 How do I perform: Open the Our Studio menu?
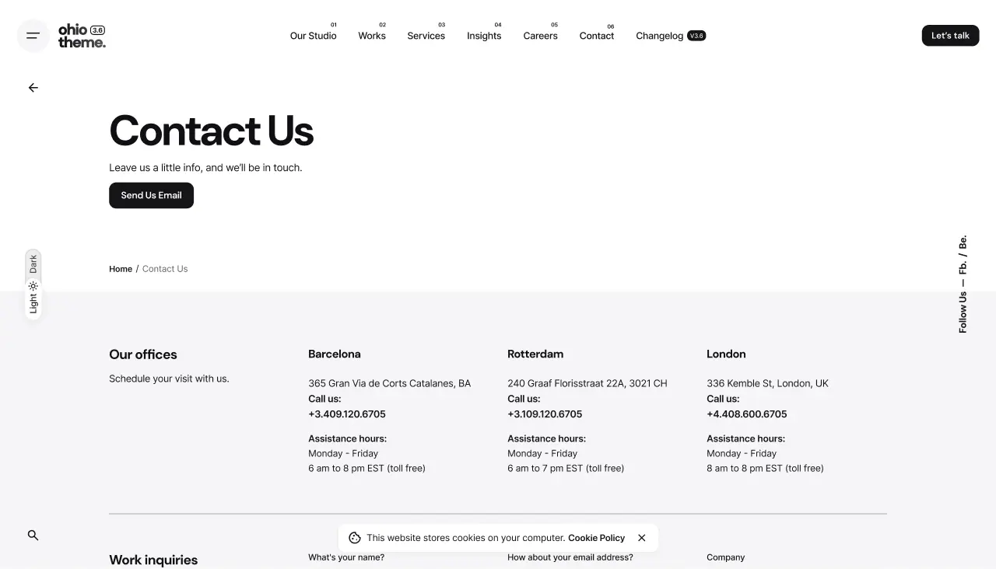point(313,36)
